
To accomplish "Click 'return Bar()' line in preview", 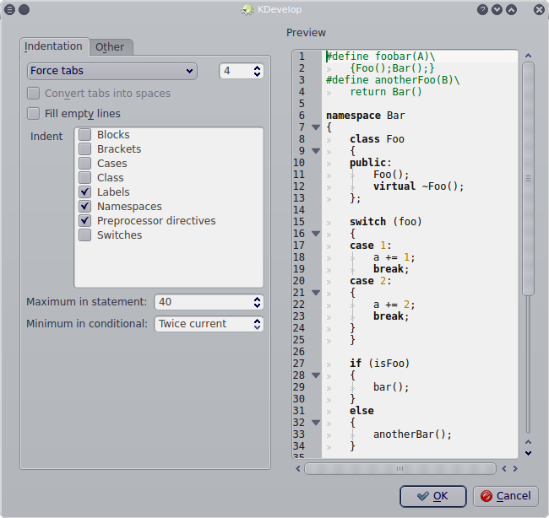I will point(386,92).
